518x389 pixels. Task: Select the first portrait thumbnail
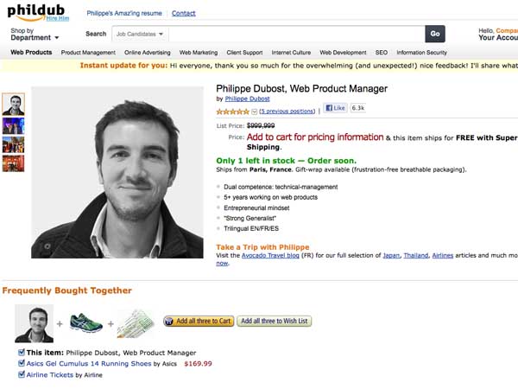[x=14, y=103]
